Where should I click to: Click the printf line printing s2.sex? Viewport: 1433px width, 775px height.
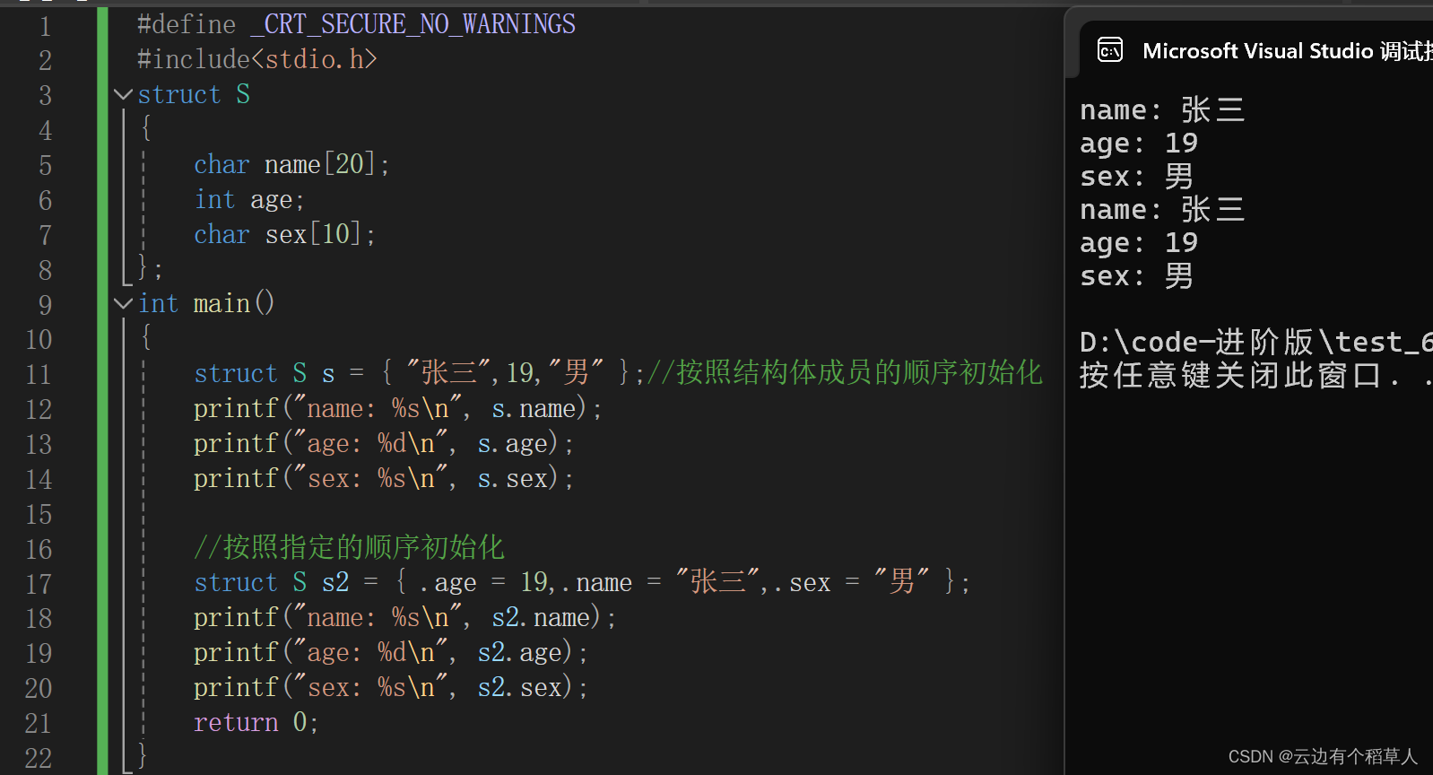[391, 687]
